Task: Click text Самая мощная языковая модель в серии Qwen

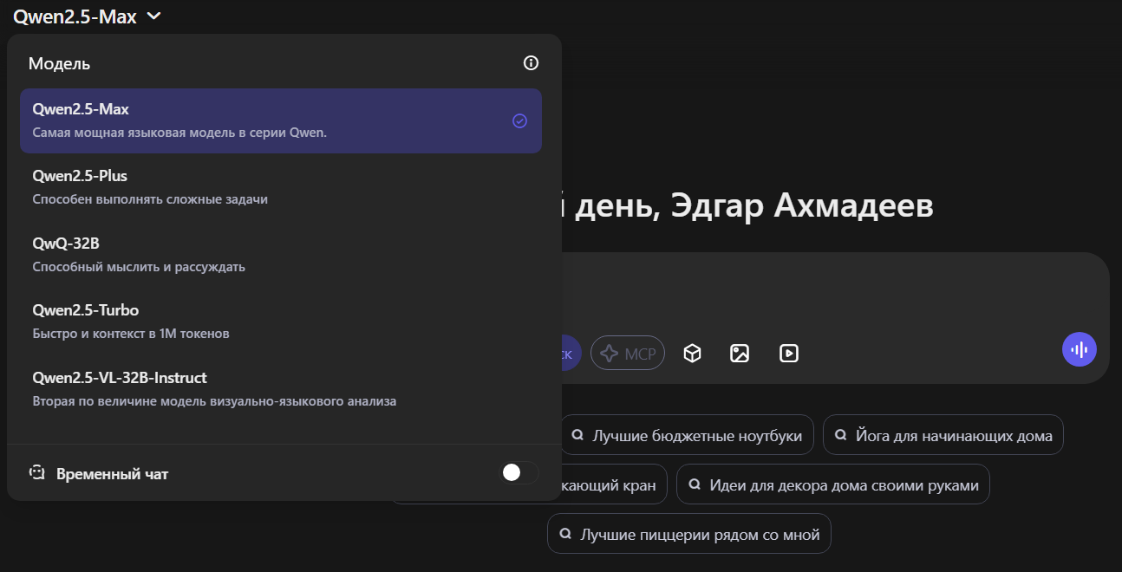Action: click(x=179, y=133)
